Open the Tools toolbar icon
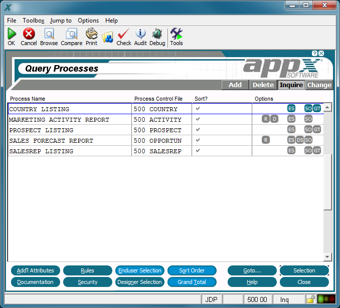Screen dimensions: 340x308 click(x=177, y=34)
